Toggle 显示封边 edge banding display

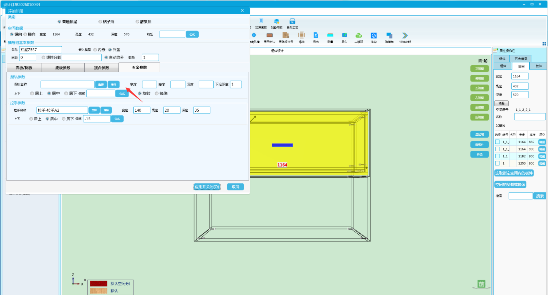pyautogui.click(x=270, y=36)
